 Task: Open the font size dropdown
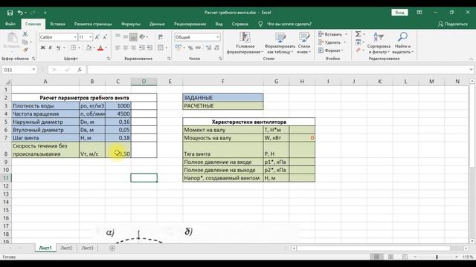90,37
